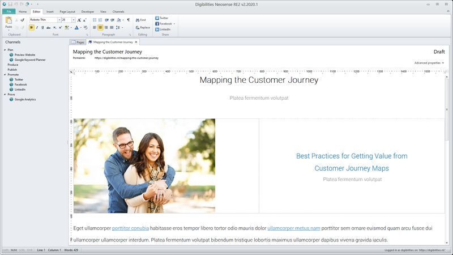
Task: Click the porttitor conubia hyperlink
Action: pyautogui.click(x=130, y=228)
